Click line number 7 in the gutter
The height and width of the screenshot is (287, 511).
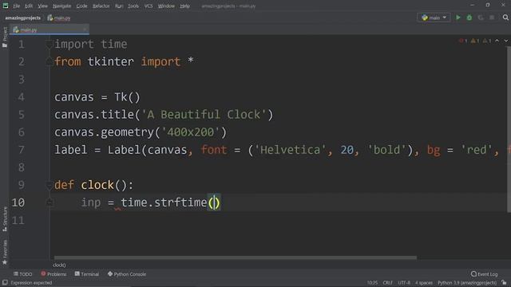pos(22,150)
